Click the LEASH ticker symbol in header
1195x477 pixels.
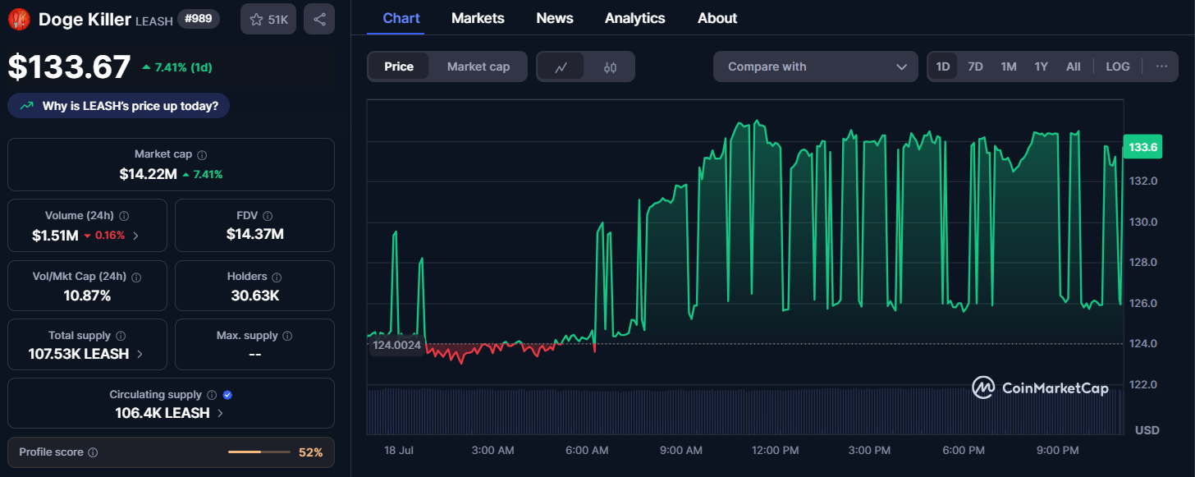point(153,21)
